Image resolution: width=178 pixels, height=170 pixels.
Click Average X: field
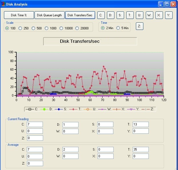tap(106, 156)
